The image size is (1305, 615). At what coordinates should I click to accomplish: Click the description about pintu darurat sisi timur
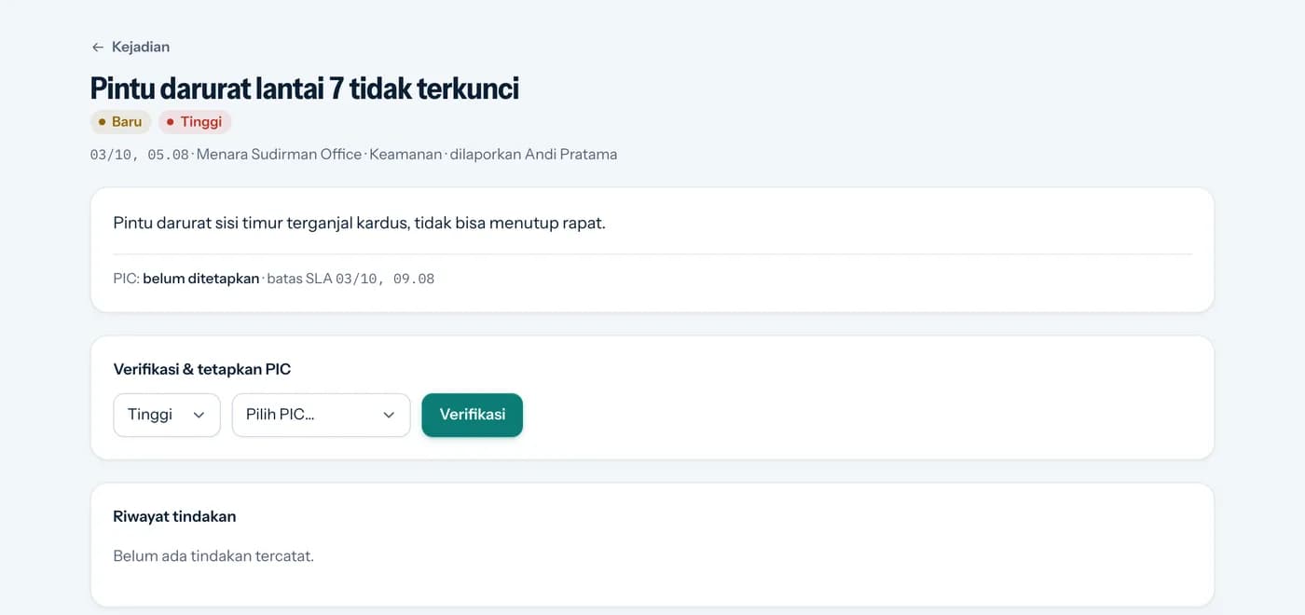tap(360, 223)
